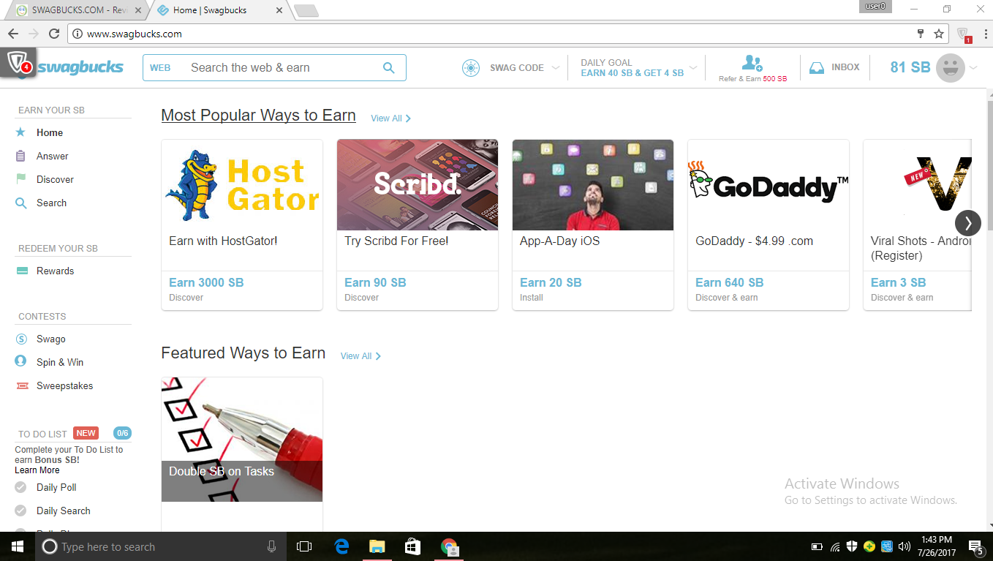Click the Cortana microphone icon
Image resolution: width=993 pixels, height=561 pixels.
click(271, 546)
